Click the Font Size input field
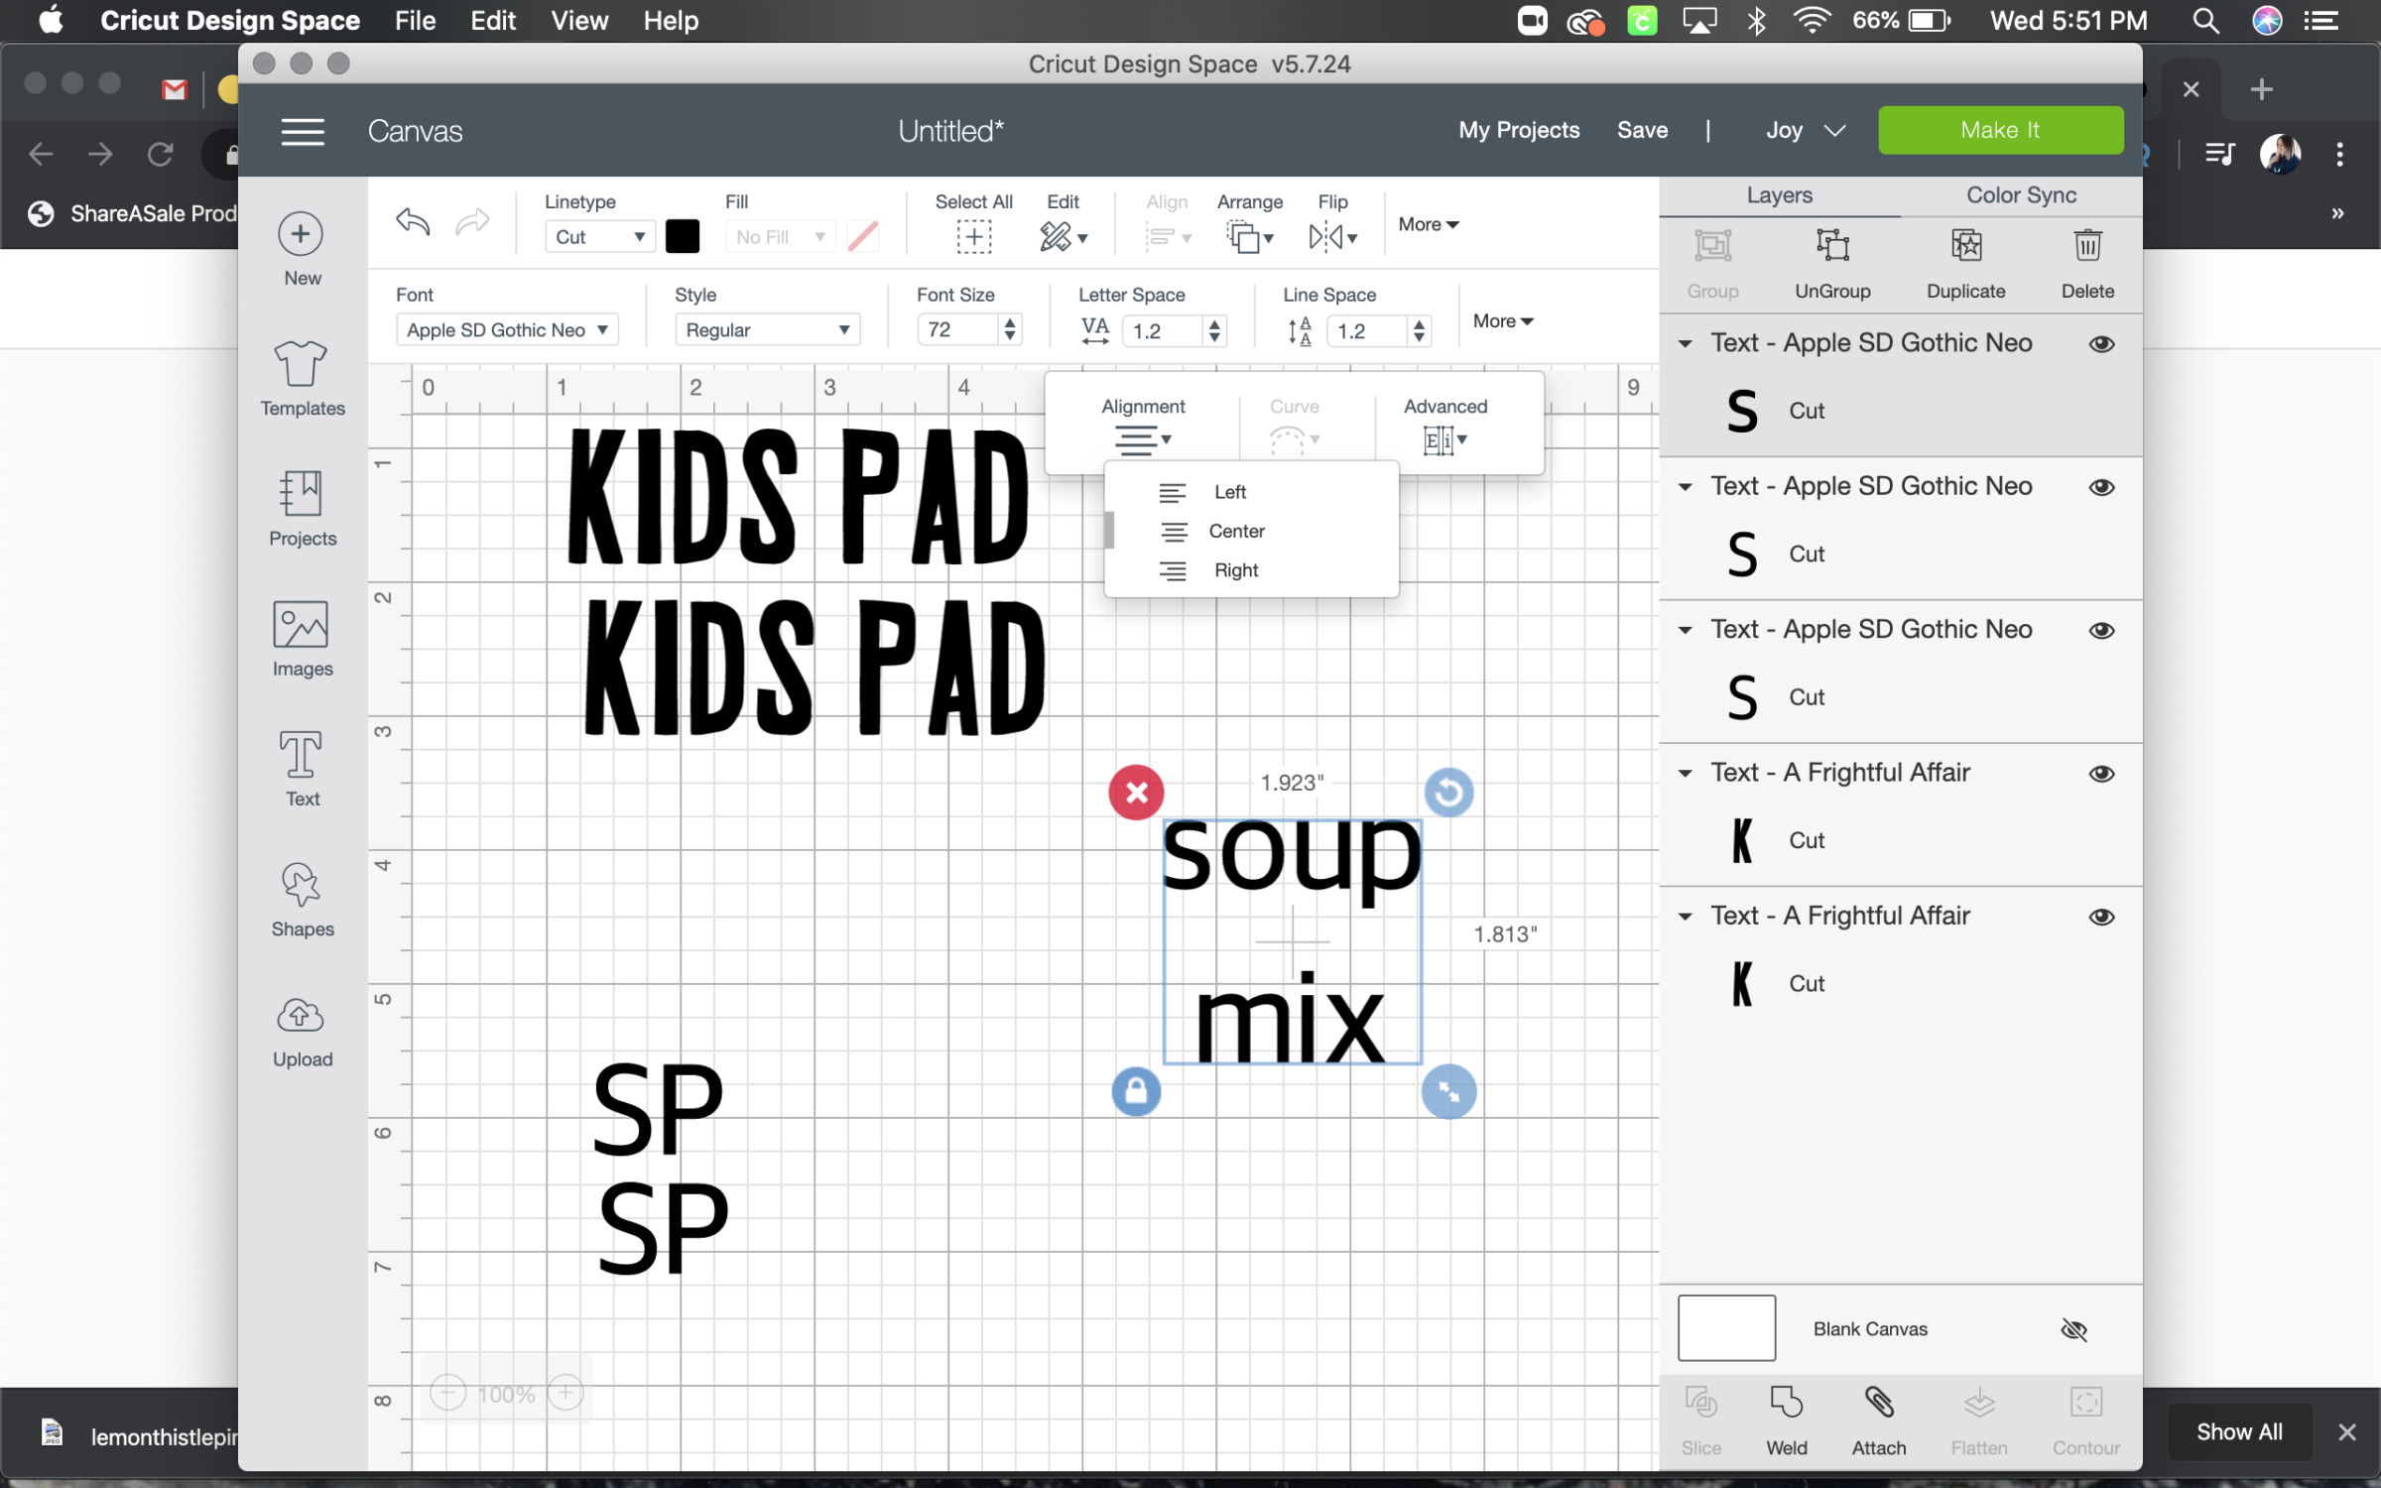Viewport: 2381px width, 1488px height. point(958,330)
